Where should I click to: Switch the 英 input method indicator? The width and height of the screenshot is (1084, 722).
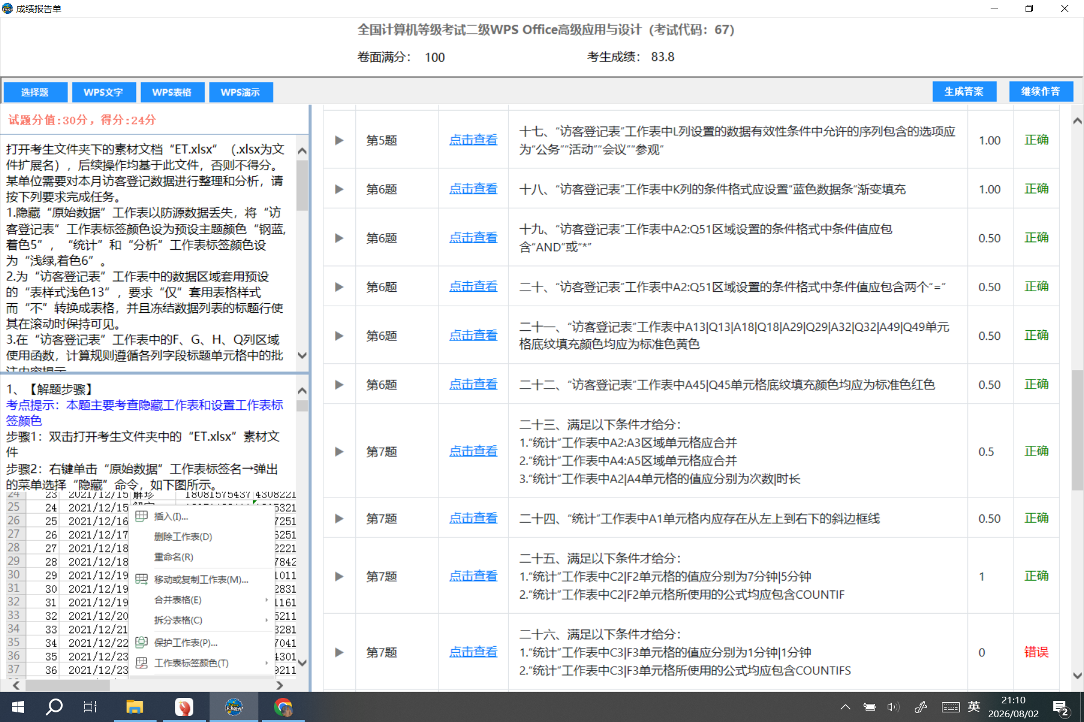[x=974, y=706]
